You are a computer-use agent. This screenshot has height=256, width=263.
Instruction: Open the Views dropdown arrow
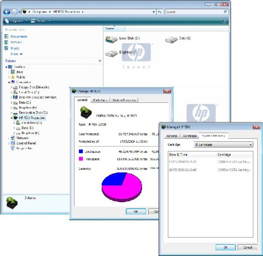tap(50, 21)
